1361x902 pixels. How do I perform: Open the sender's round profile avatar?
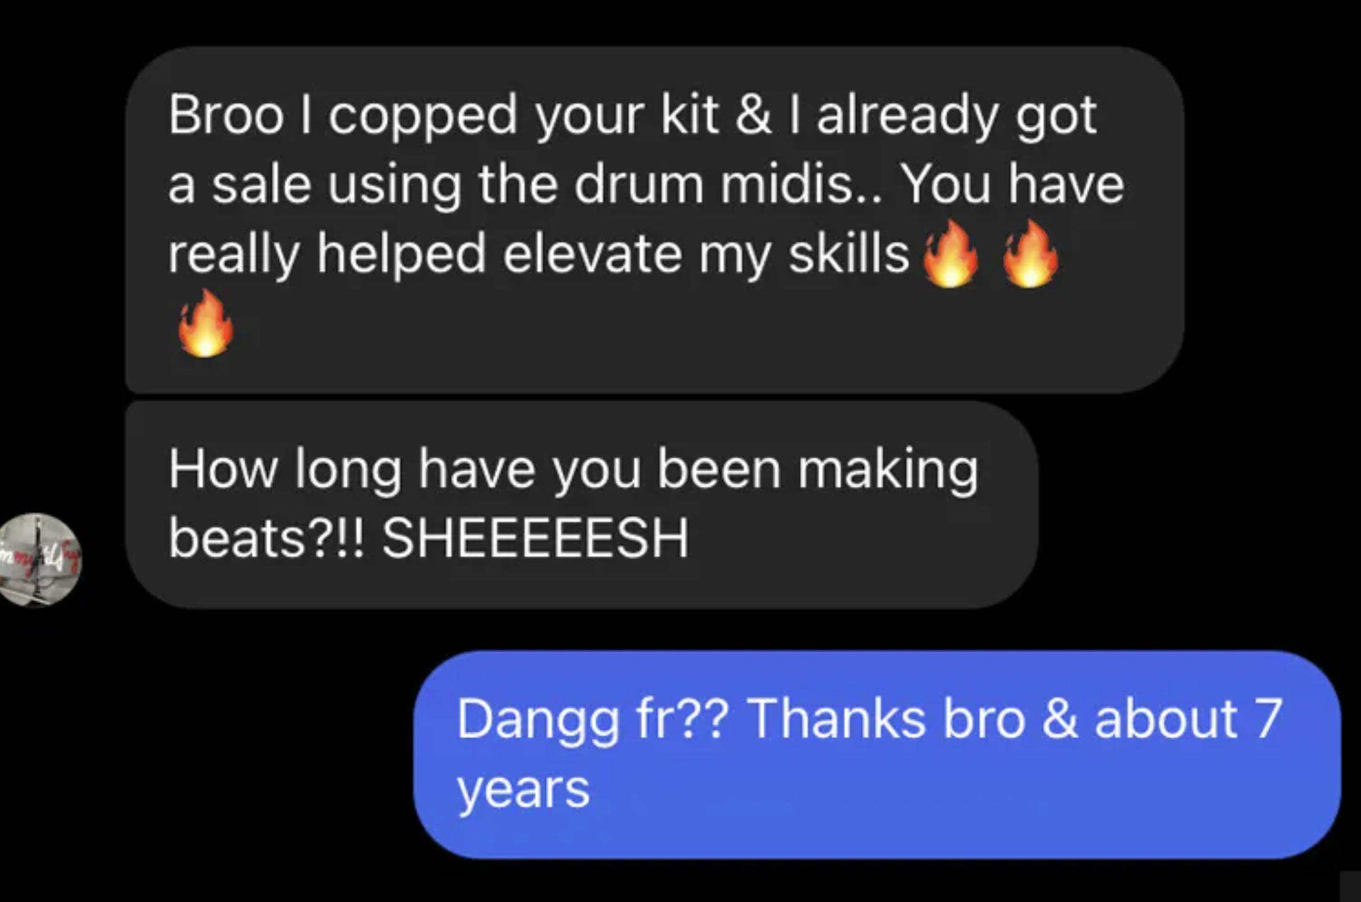[39, 559]
